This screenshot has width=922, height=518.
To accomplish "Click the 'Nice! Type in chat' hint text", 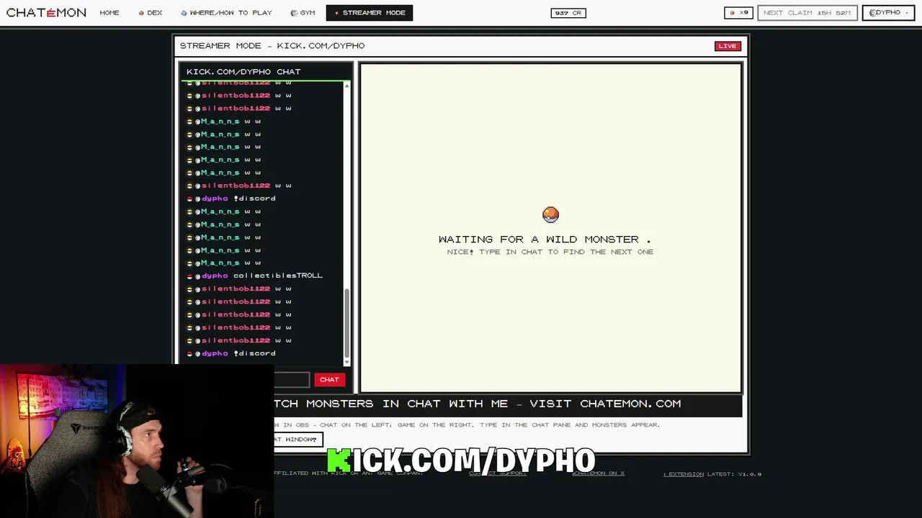I will click(x=550, y=252).
